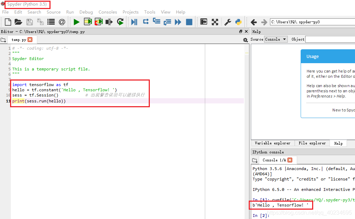Close the Editor pane
The image size is (355, 219).
(x=246, y=31)
